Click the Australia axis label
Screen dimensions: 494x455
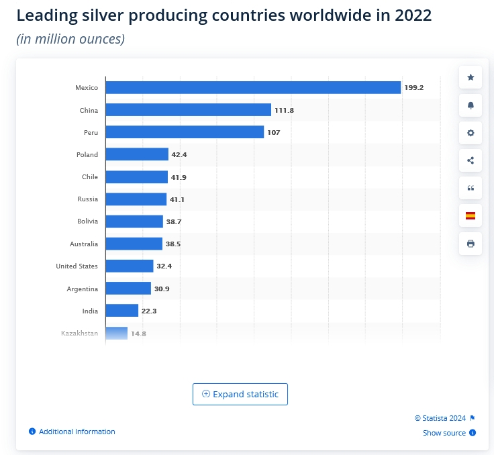(84, 244)
